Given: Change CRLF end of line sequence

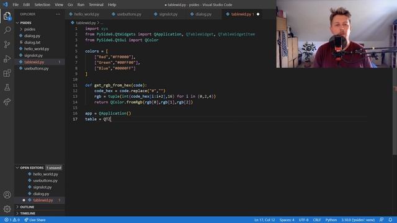Looking at the screenshot, I should 317,220.
